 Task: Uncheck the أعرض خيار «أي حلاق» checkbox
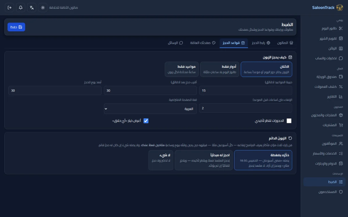pos(146,121)
